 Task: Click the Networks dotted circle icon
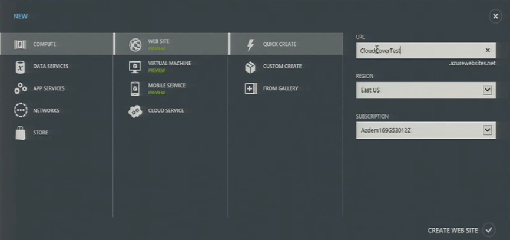pyautogui.click(x=21, y=110)
